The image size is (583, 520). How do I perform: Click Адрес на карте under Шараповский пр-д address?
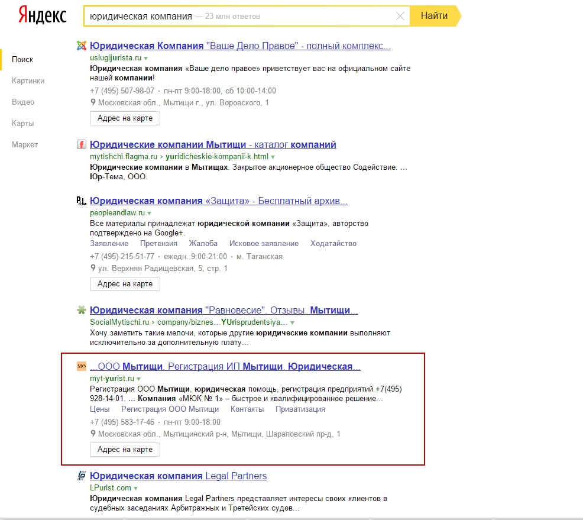coord(125,450)
